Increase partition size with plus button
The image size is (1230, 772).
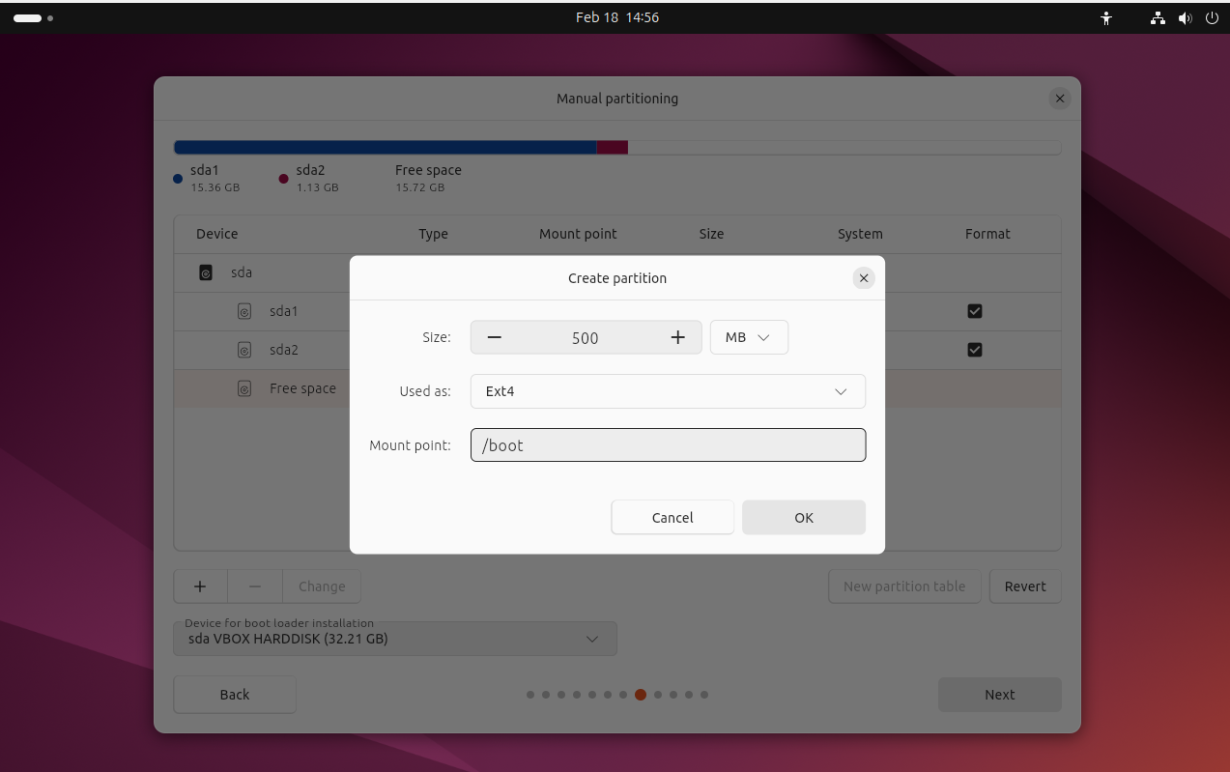click(677, 337)
